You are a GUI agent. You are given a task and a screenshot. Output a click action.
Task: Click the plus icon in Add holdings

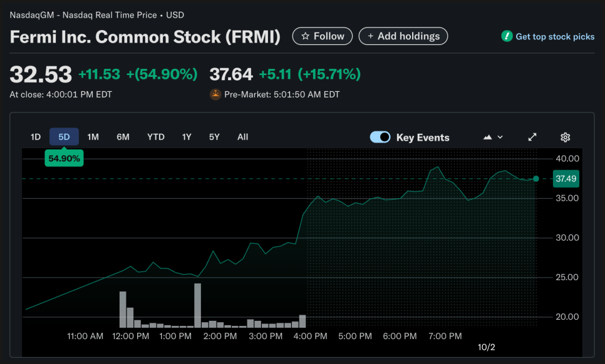coord(370,36)
